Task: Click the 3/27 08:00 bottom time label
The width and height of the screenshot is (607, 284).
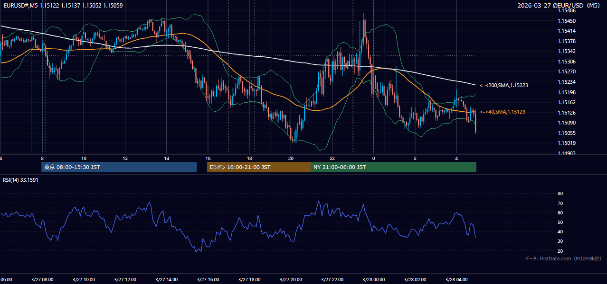Action: click(42, 279)
